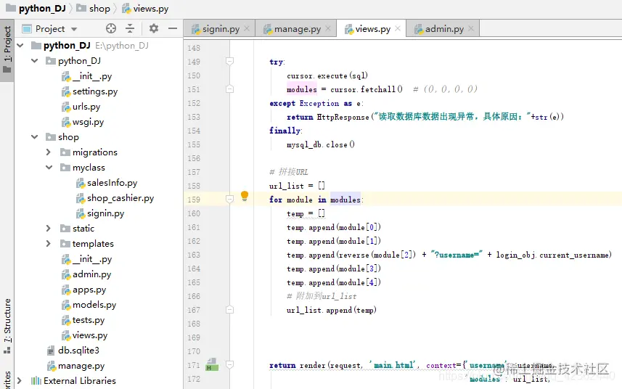The height and width of the screenshot is (389, 622).
Task: Collapse the for loop fold marker on line 159
Action: click(x=229, y=199)
